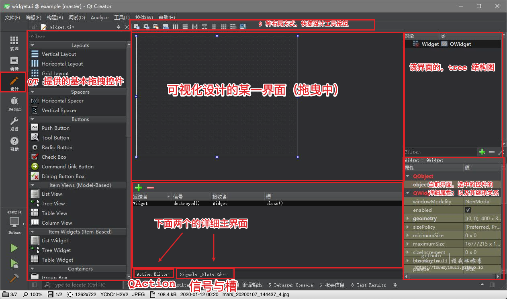Toggle the left sidebar from the status bar
This screenshot has width=507, height=299.
pos(35,285)
